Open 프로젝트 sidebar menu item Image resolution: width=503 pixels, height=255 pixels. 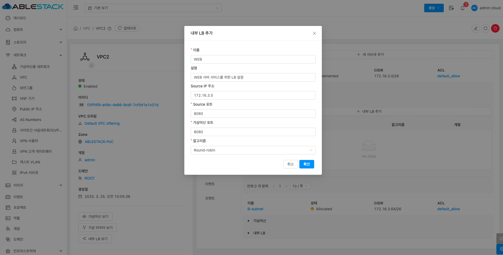(20, 208)
